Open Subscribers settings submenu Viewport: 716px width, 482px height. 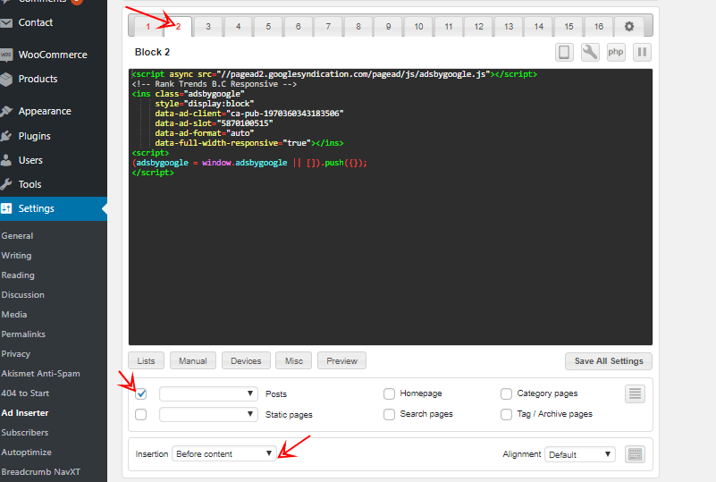25,432
